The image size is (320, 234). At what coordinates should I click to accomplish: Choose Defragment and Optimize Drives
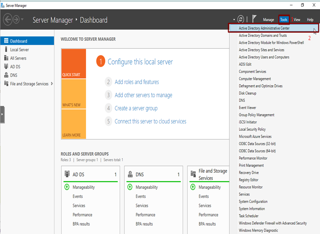click(261, 86)
